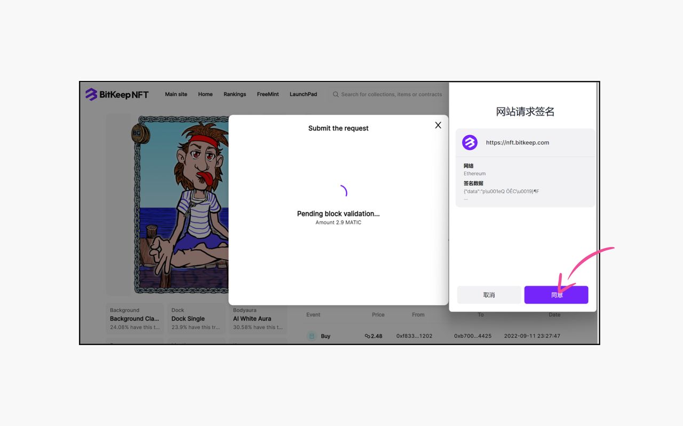683x426 pixels.
Task: Click the date 2022-09-11 23:27:47
Action: click(x=532, y=336)
